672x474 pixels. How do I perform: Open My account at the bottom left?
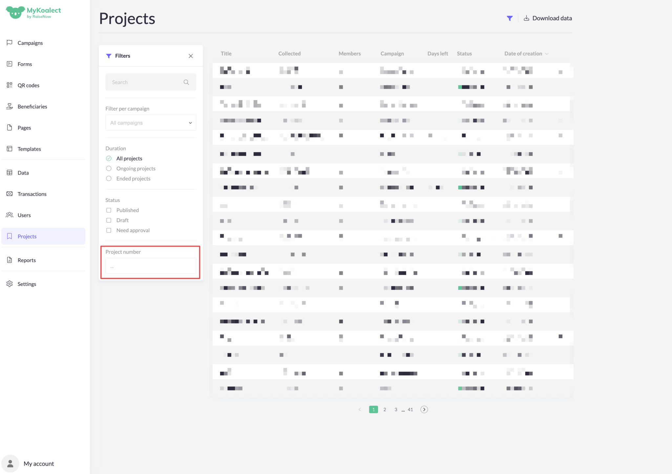point(38,464)
